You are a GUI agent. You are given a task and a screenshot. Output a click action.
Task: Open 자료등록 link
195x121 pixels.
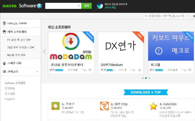click(x=9, y=99)
